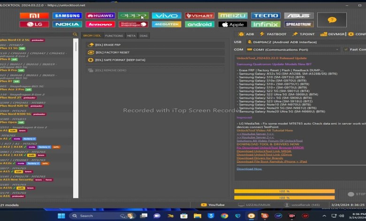Toggle the Fast Connect checkbox

click(x=346, y=49)
